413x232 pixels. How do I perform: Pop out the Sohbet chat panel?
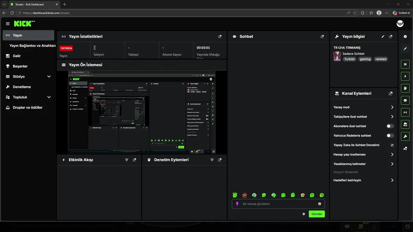click(x=322, y=37)
